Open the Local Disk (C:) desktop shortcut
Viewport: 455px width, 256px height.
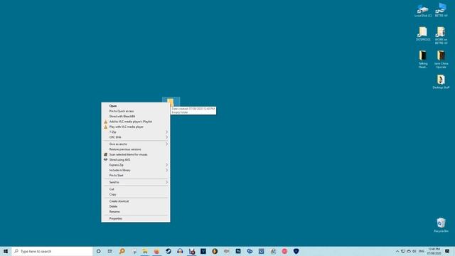[x=423, y=11]
